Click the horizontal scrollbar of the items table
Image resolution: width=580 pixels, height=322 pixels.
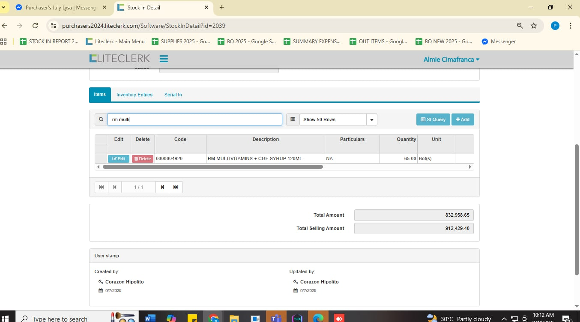coord(212,167)
